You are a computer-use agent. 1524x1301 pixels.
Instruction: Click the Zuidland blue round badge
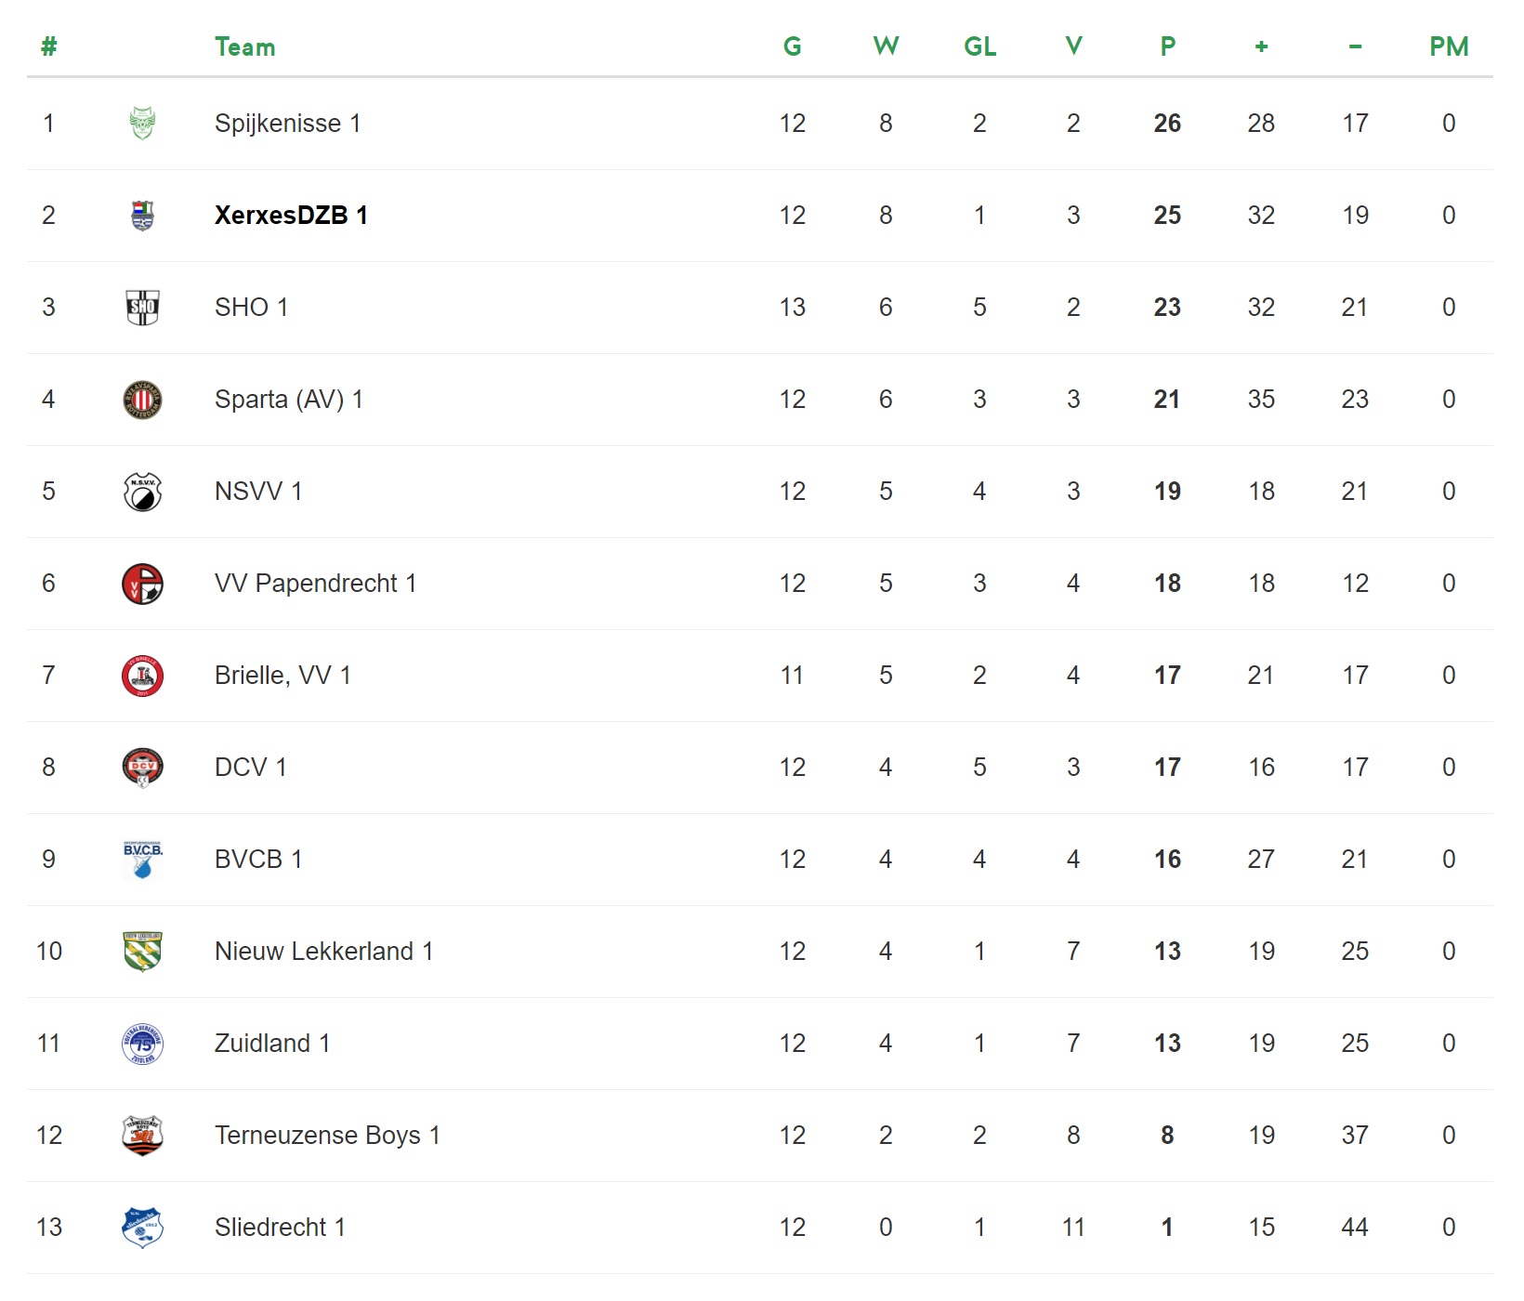pyautogui.click(x=142, y=1044)
